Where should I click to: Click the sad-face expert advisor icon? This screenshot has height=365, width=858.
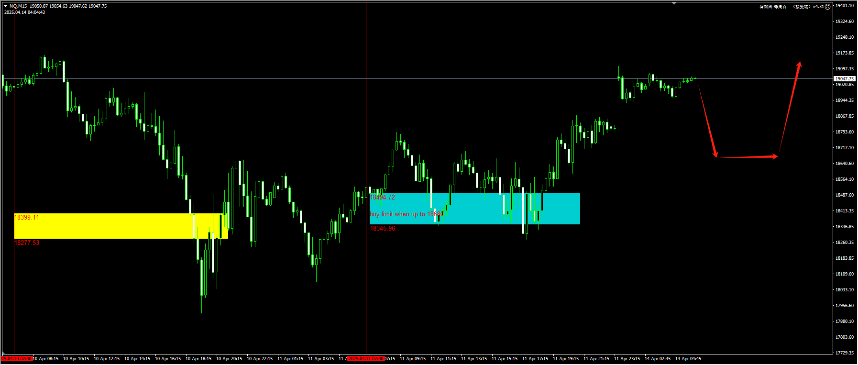tap(828, 7)
